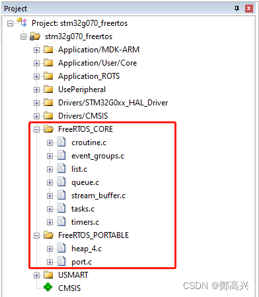The image size is (259, 297).
Task: Click the croutine.c file icon
Action: coord(61,142)
